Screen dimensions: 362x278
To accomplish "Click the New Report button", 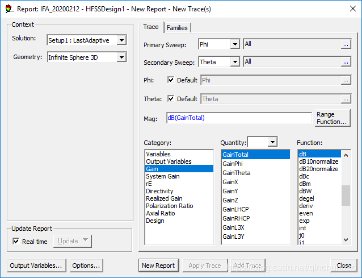I will click(159, 265).
